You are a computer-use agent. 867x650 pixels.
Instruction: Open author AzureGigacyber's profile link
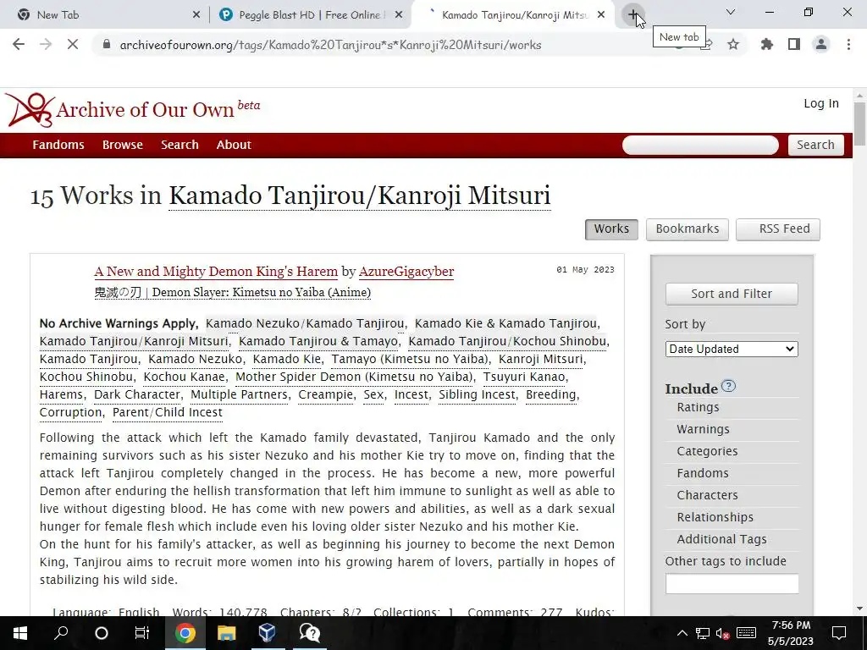click(406, 272)
